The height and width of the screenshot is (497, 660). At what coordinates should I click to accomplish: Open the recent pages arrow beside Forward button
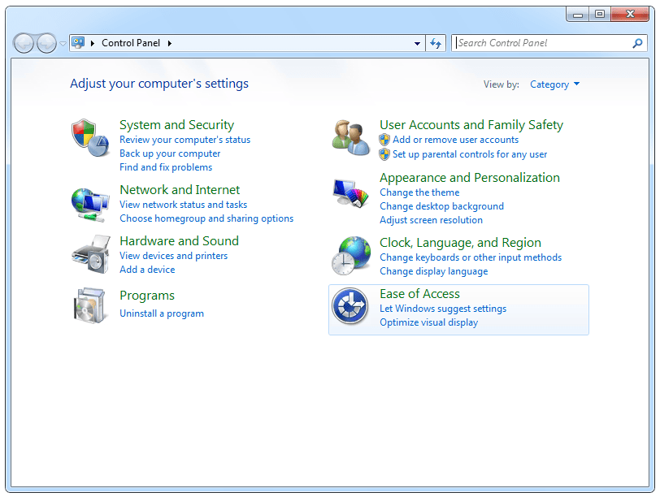pyautogui.click(x=63, y=43)
